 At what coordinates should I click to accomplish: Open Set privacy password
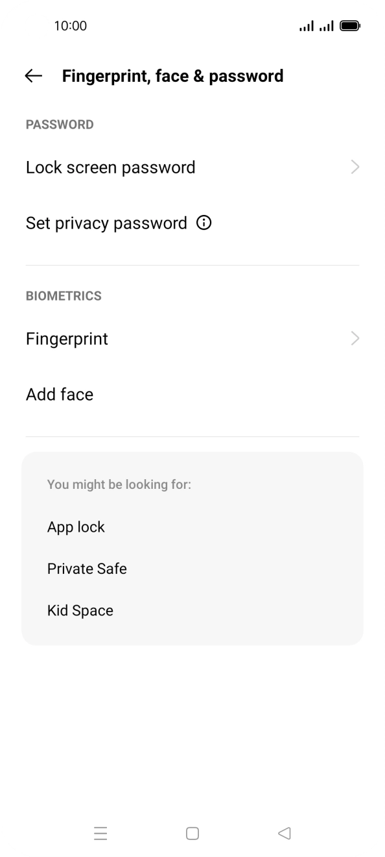[106, 223]
